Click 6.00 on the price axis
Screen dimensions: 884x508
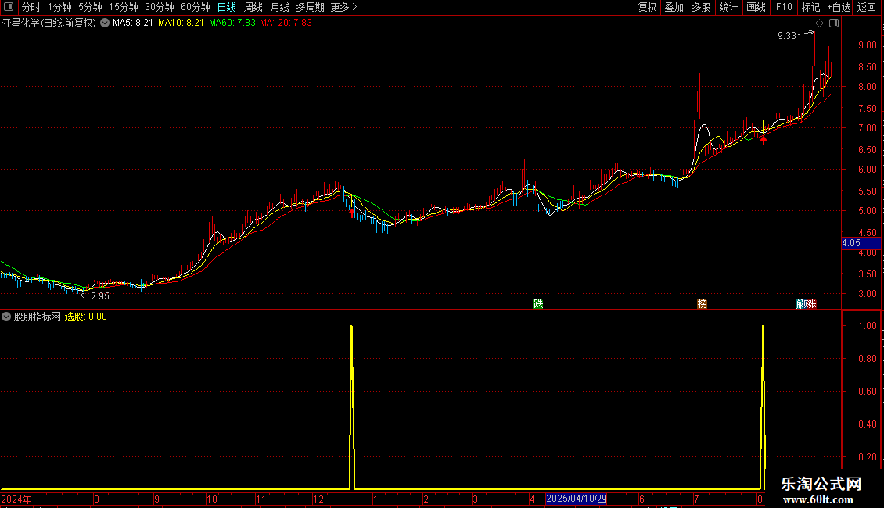pyautogui.click(x=867, y=169)
